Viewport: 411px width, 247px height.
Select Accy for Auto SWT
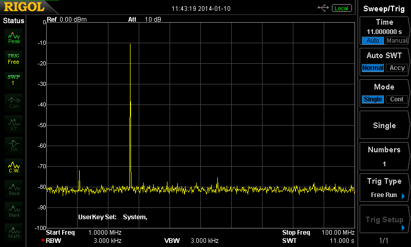tap(397, 68)
